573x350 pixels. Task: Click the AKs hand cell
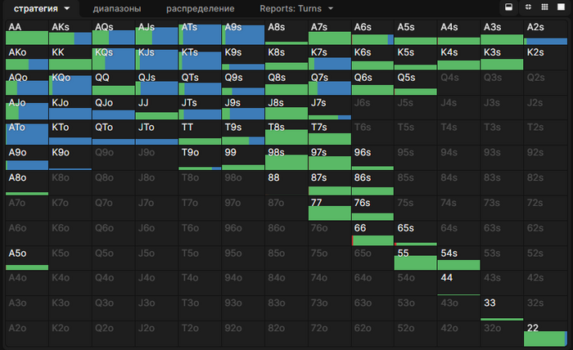pos(69,34)
